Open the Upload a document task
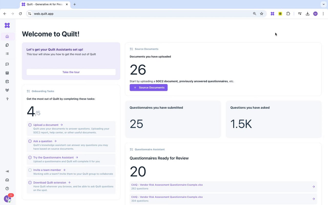 click(x=71, y=129)
